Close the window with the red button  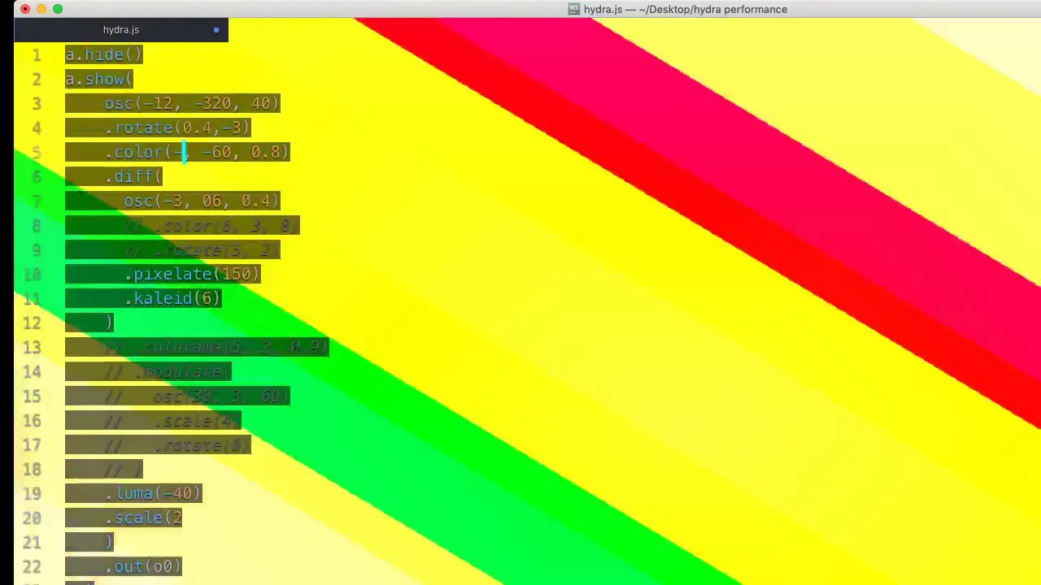click(x=25, y=9)
